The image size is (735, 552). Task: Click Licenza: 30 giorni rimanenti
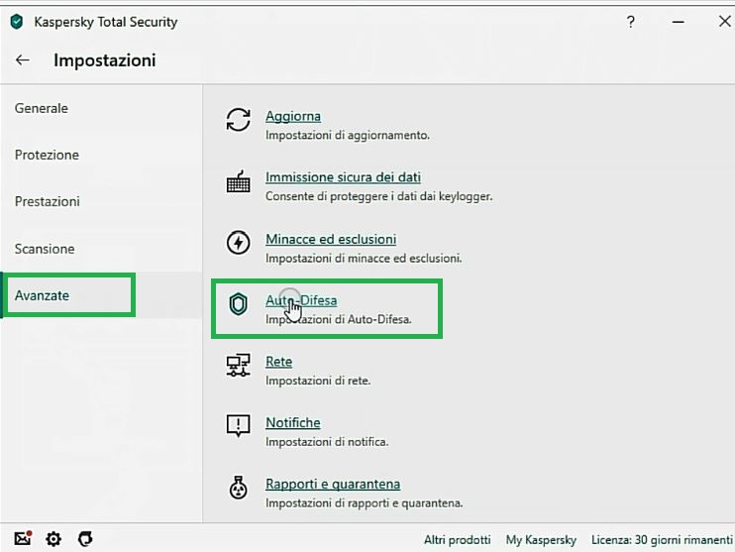pyautogui.click(x=662, y=540)
